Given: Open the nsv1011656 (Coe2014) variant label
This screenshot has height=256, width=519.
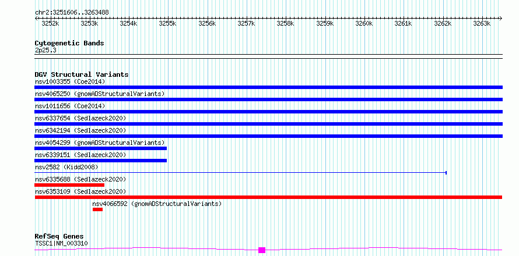Looking at the screenshot, I should coord(70,106).
